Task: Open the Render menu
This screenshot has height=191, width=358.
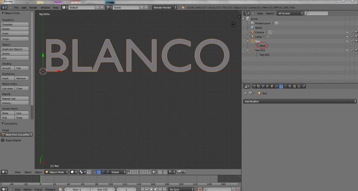Action: coord(33,7)
